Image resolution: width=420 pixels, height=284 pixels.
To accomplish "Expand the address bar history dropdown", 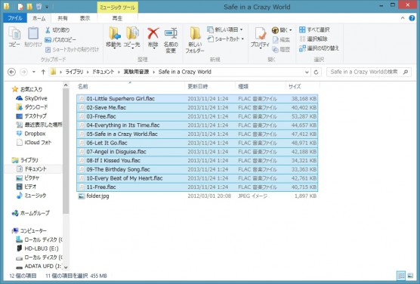I will coord(307,72).
